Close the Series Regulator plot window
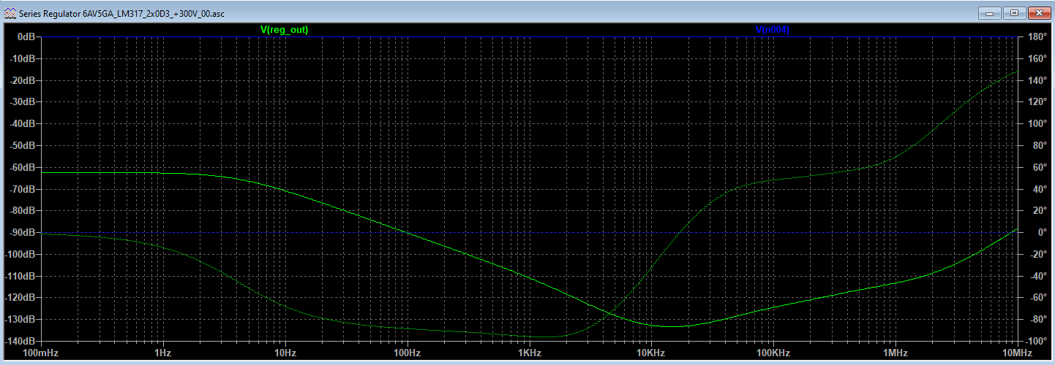Viewport: 1055px width, 365px height. (x=1038, y=12)
